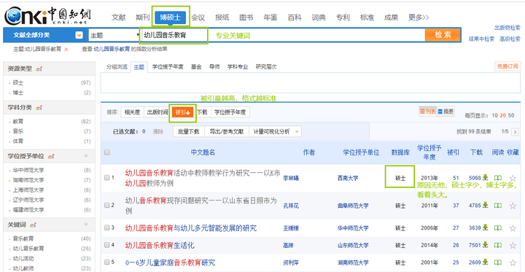
Task: Remove the 主题:幼儿园音乐教育 filter with red X
Action: click(x=66, y=50)
